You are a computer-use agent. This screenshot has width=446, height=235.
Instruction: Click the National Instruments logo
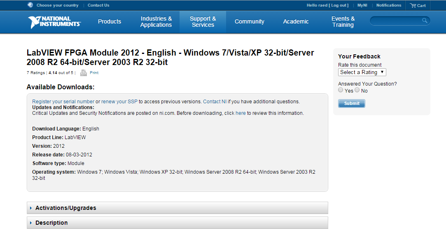(54, 22)
